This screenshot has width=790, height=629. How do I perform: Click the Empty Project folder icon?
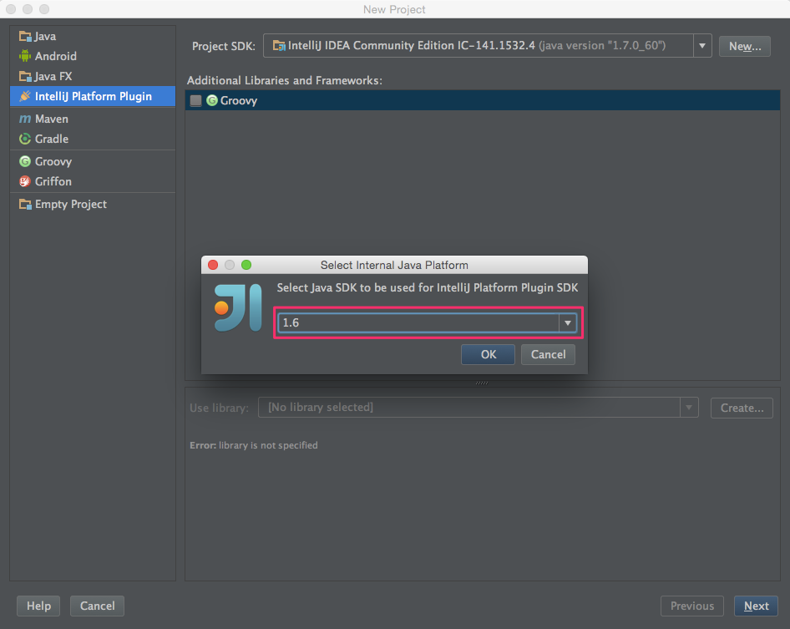[x=25, y=204]
